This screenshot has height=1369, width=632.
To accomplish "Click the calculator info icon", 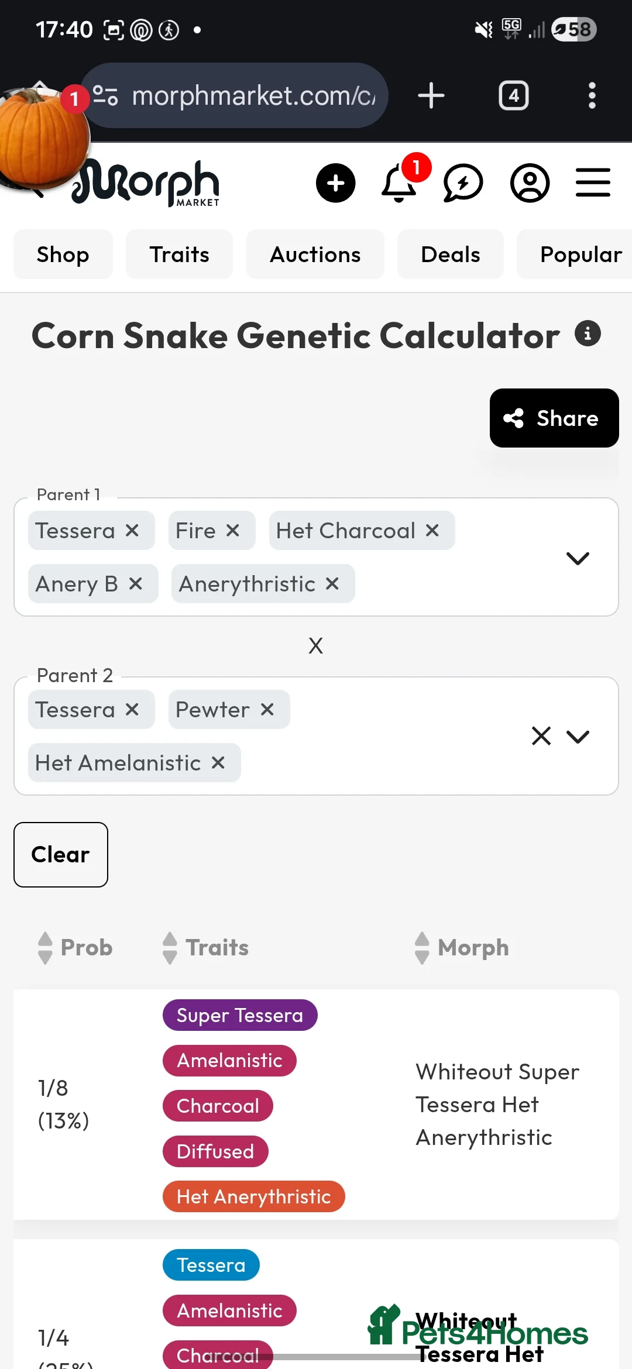I will [x=588, y=334].
